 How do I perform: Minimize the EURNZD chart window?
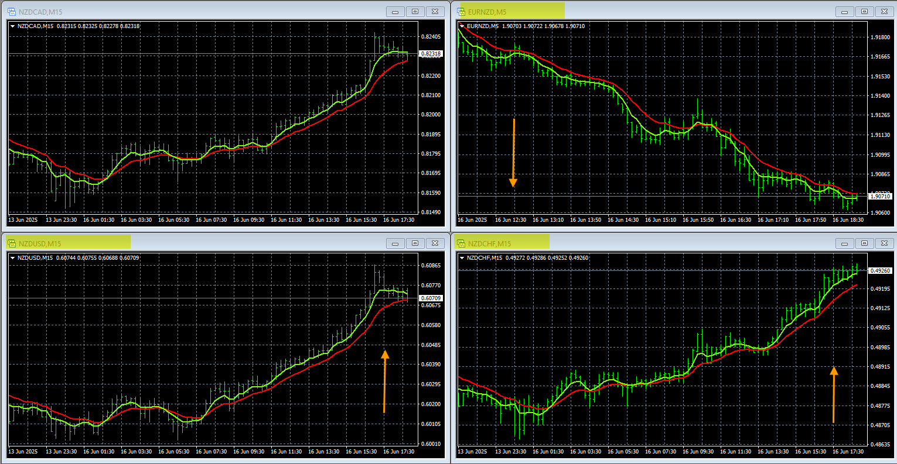tap(844, 11)
